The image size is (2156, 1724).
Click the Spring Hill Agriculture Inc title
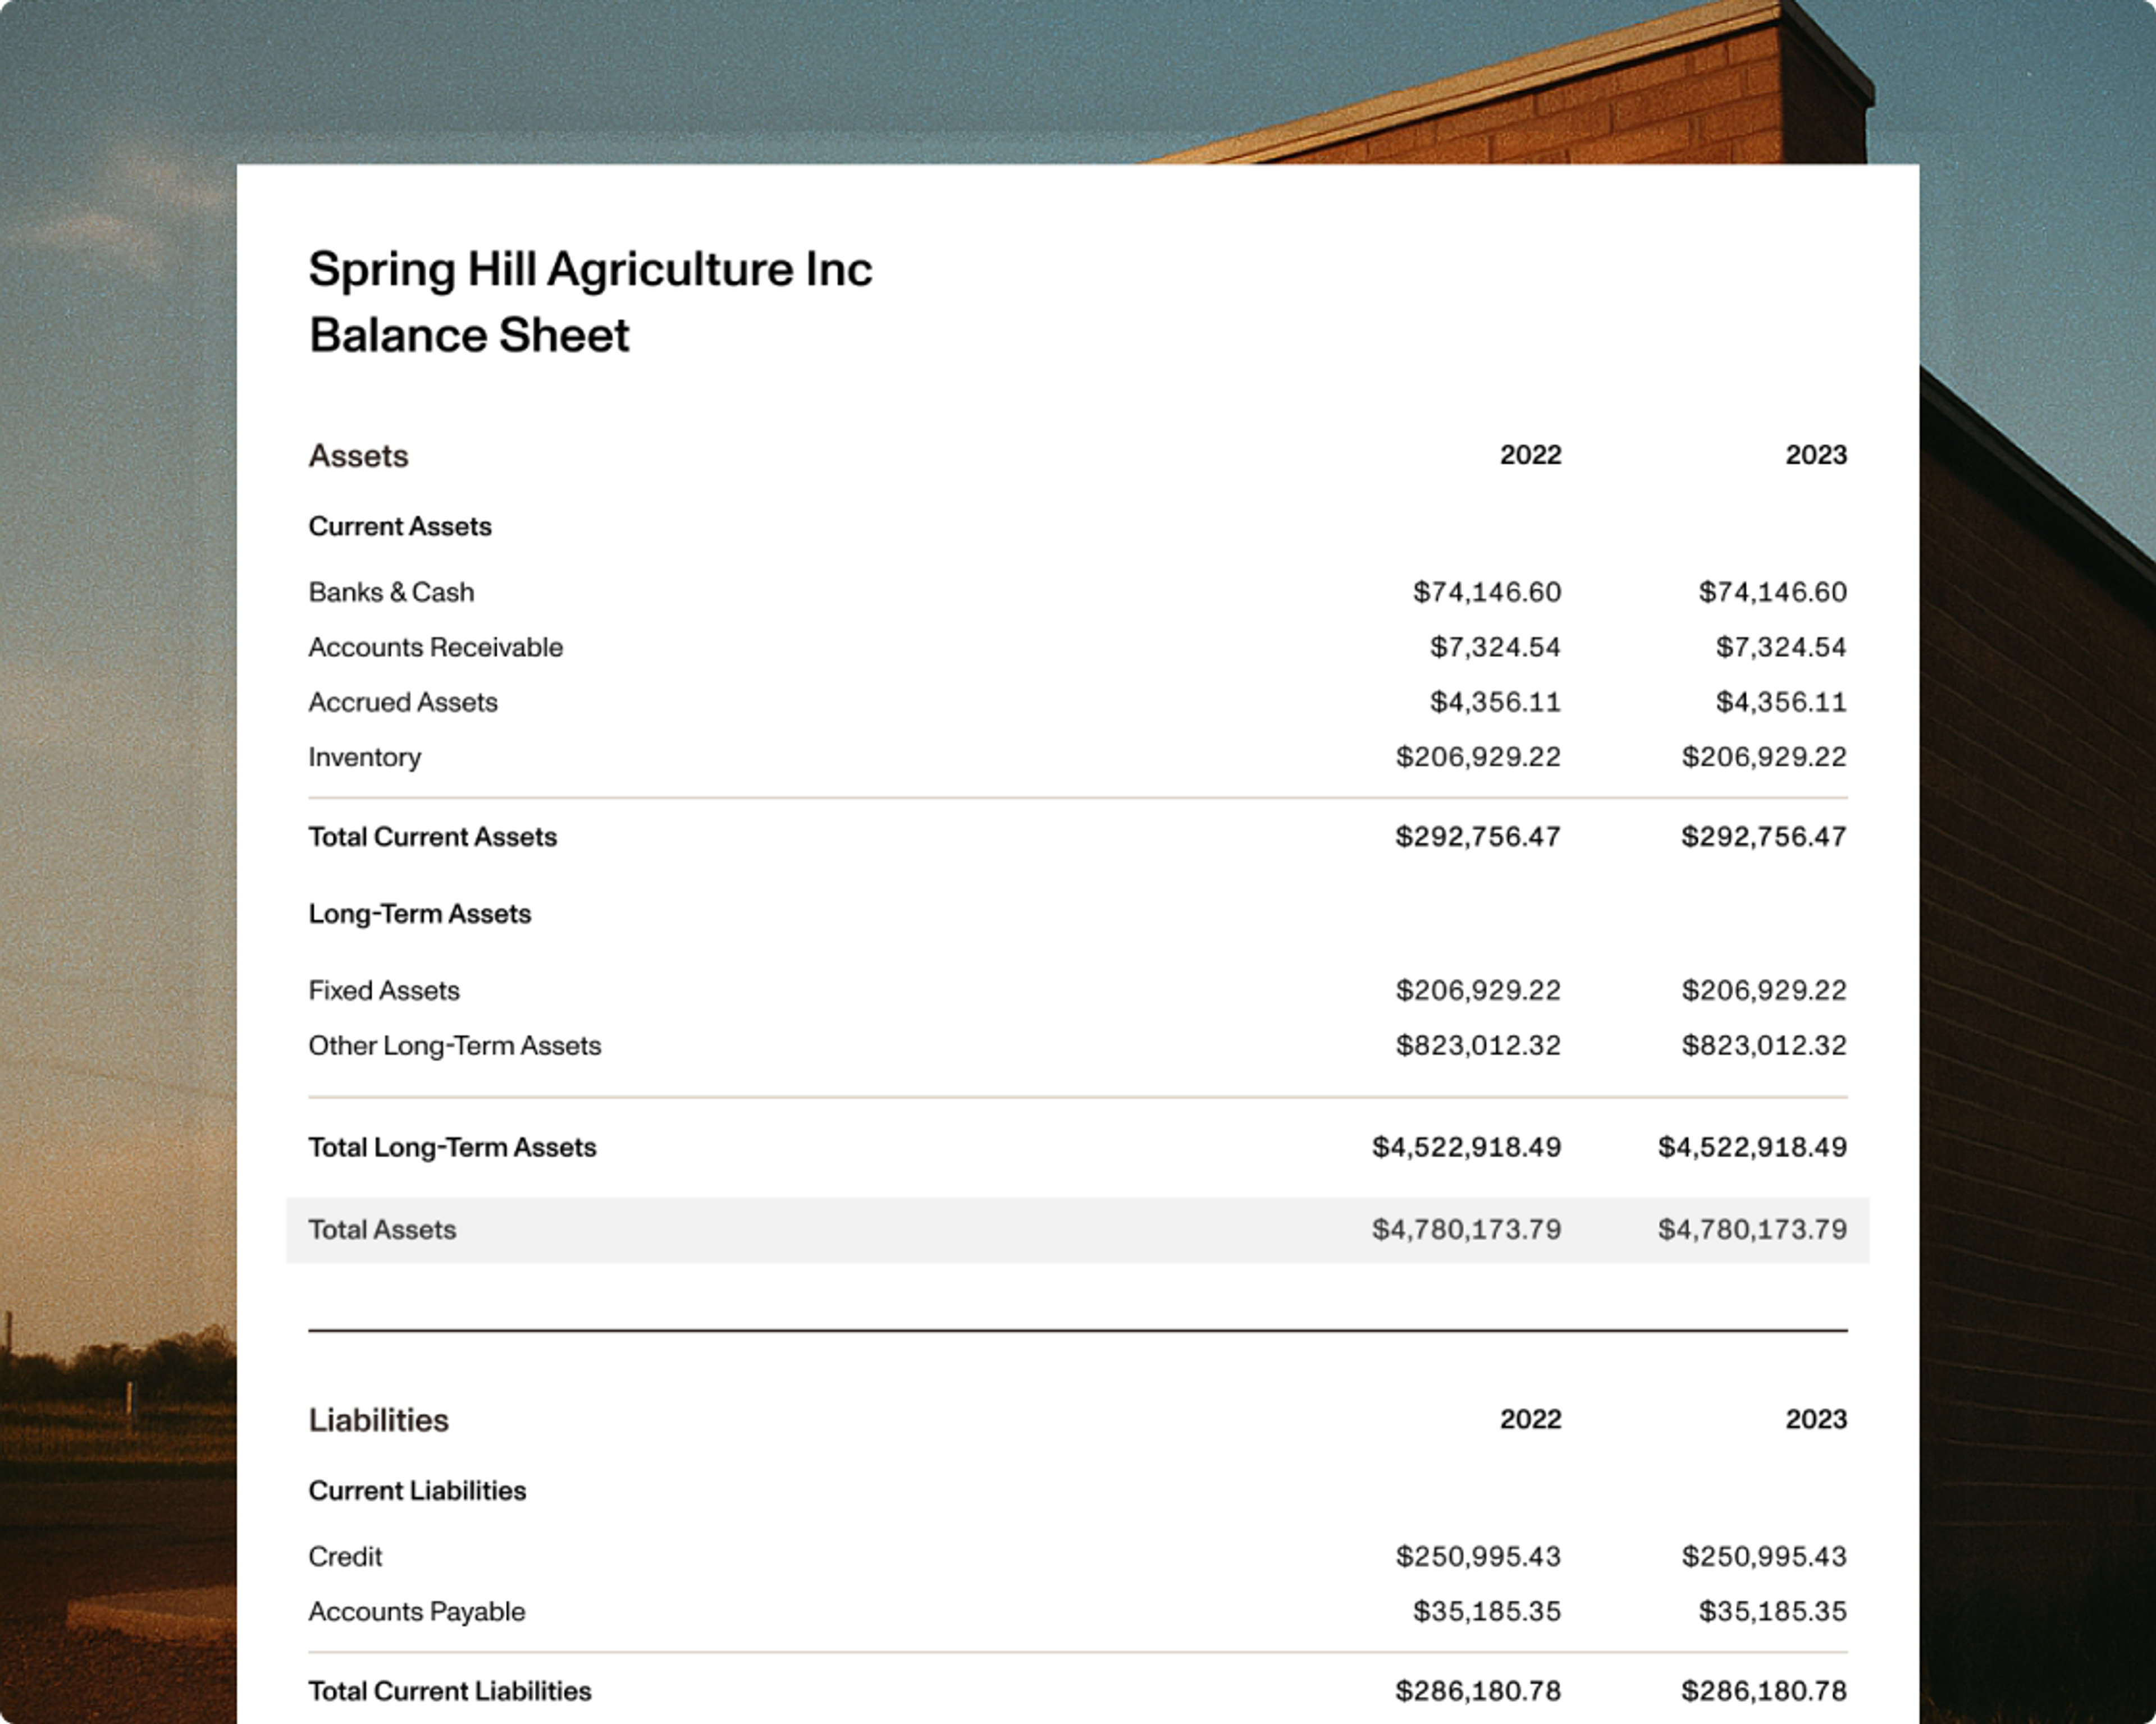pos(590,270)
